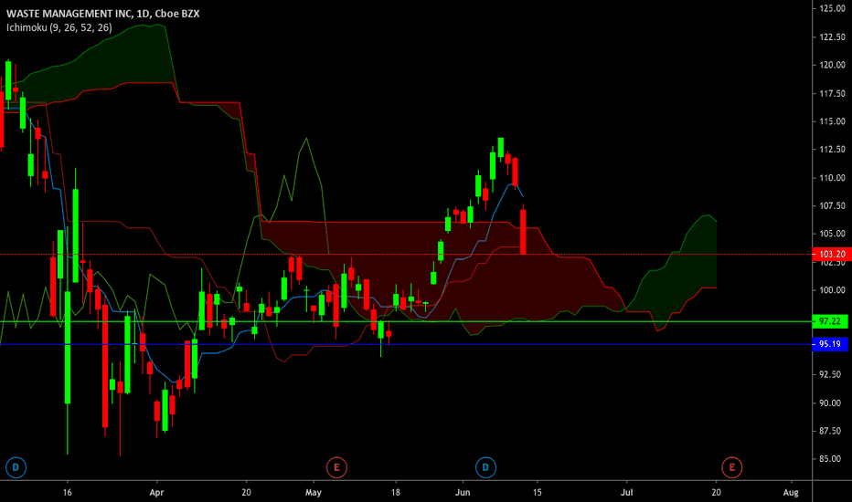Click the 92.50 price axis value

click(x=832, y=374)
